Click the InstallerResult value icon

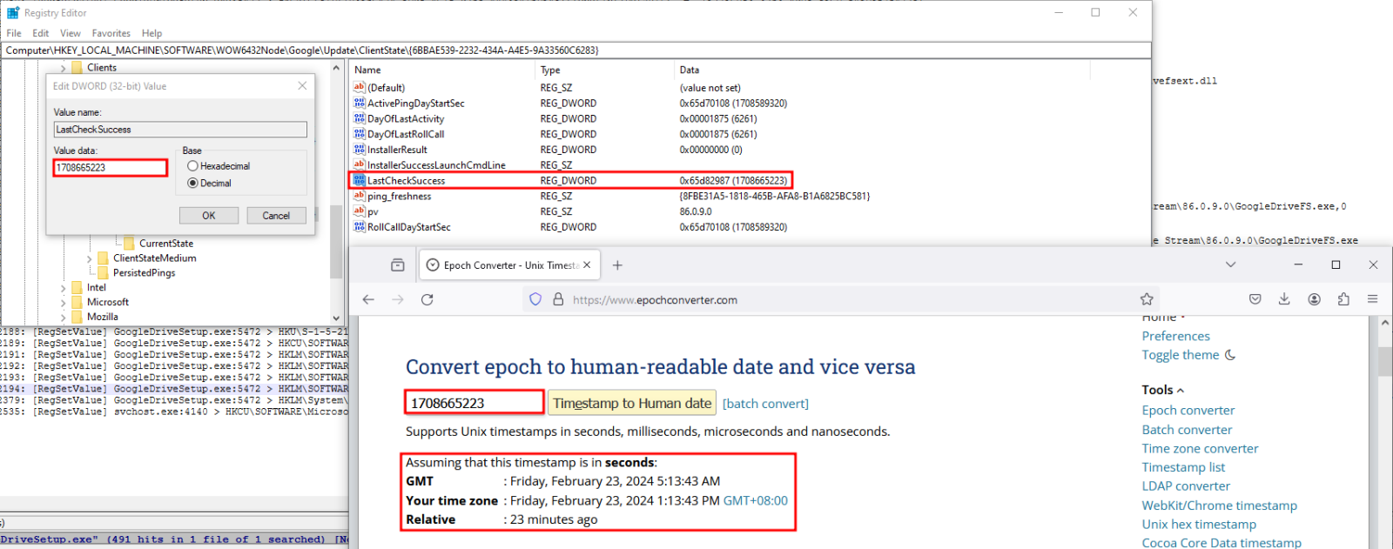(x=359, y=150)
